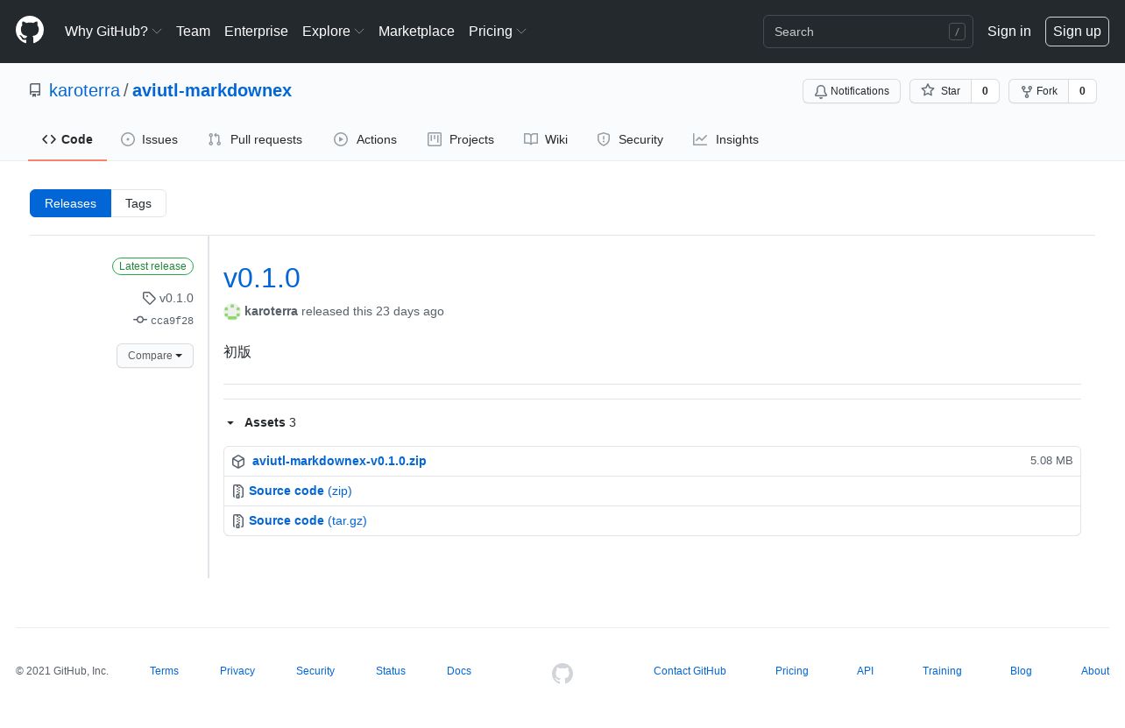Click the 5.08 MB file size text
This screenshot has width=1125, height=728.
click(x=1051, y=461)
